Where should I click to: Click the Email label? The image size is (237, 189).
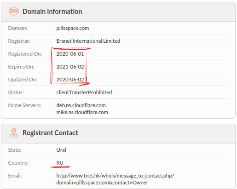click(15, 176)
